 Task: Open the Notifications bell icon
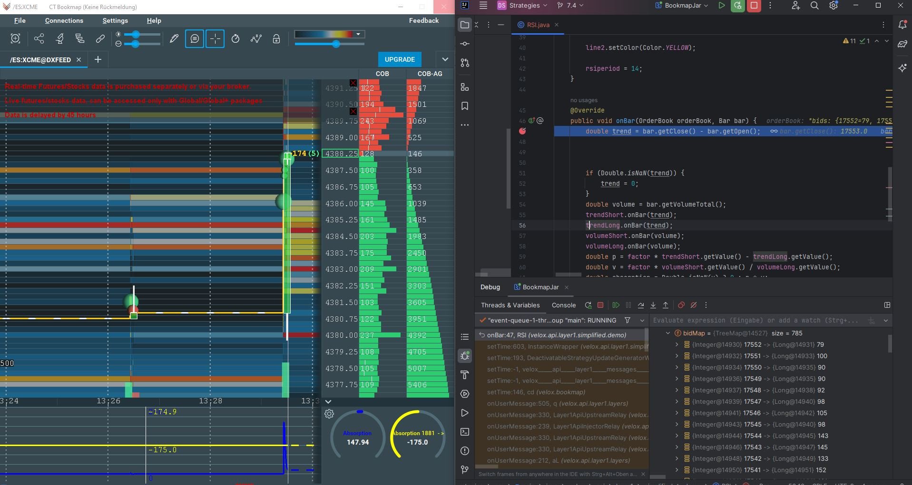pos(902,25)
